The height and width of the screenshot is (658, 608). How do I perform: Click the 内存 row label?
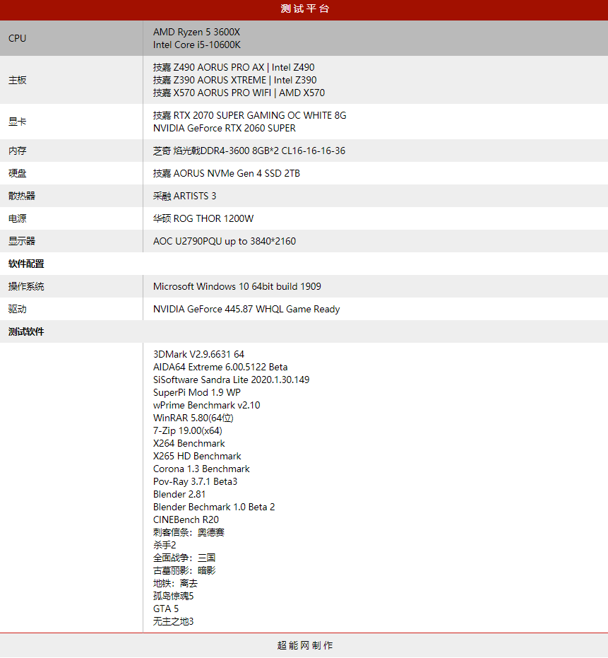pyautogui.click(x=18, y=151)
